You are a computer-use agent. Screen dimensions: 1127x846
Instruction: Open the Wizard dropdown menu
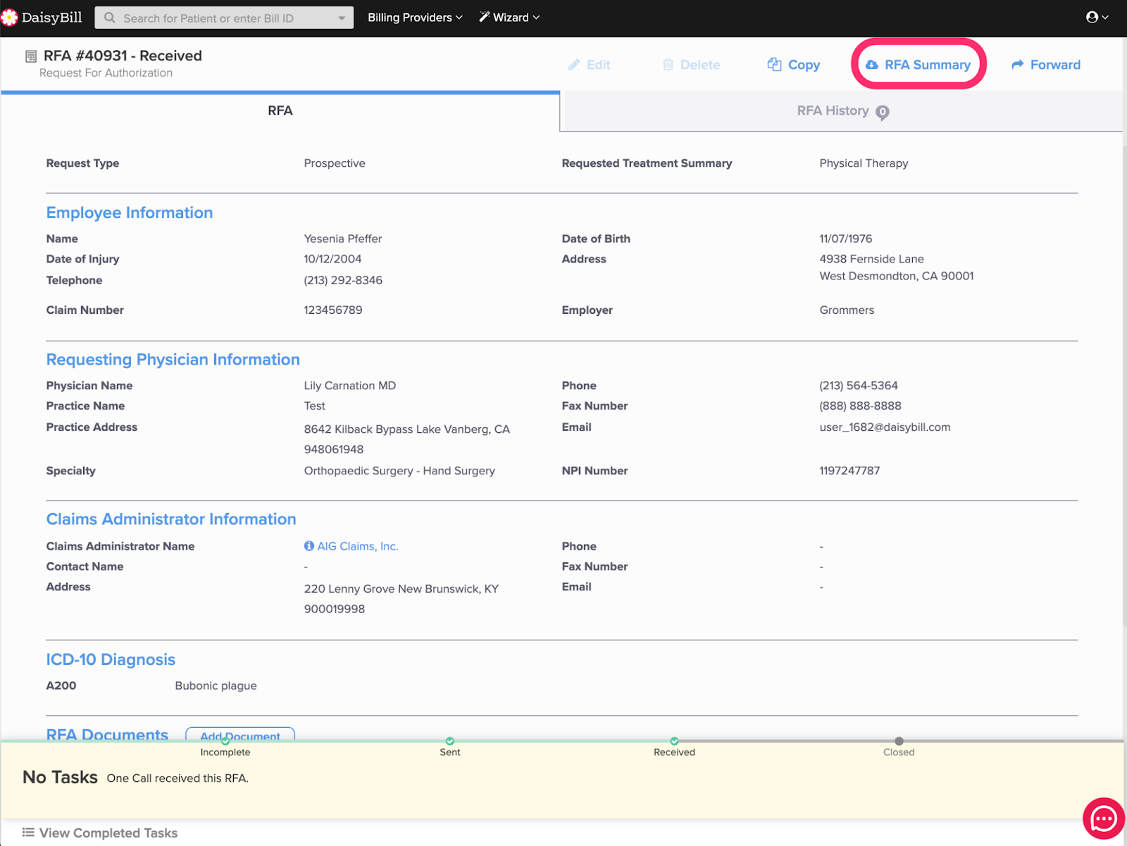pyautogui.click(x=510, y=18)
